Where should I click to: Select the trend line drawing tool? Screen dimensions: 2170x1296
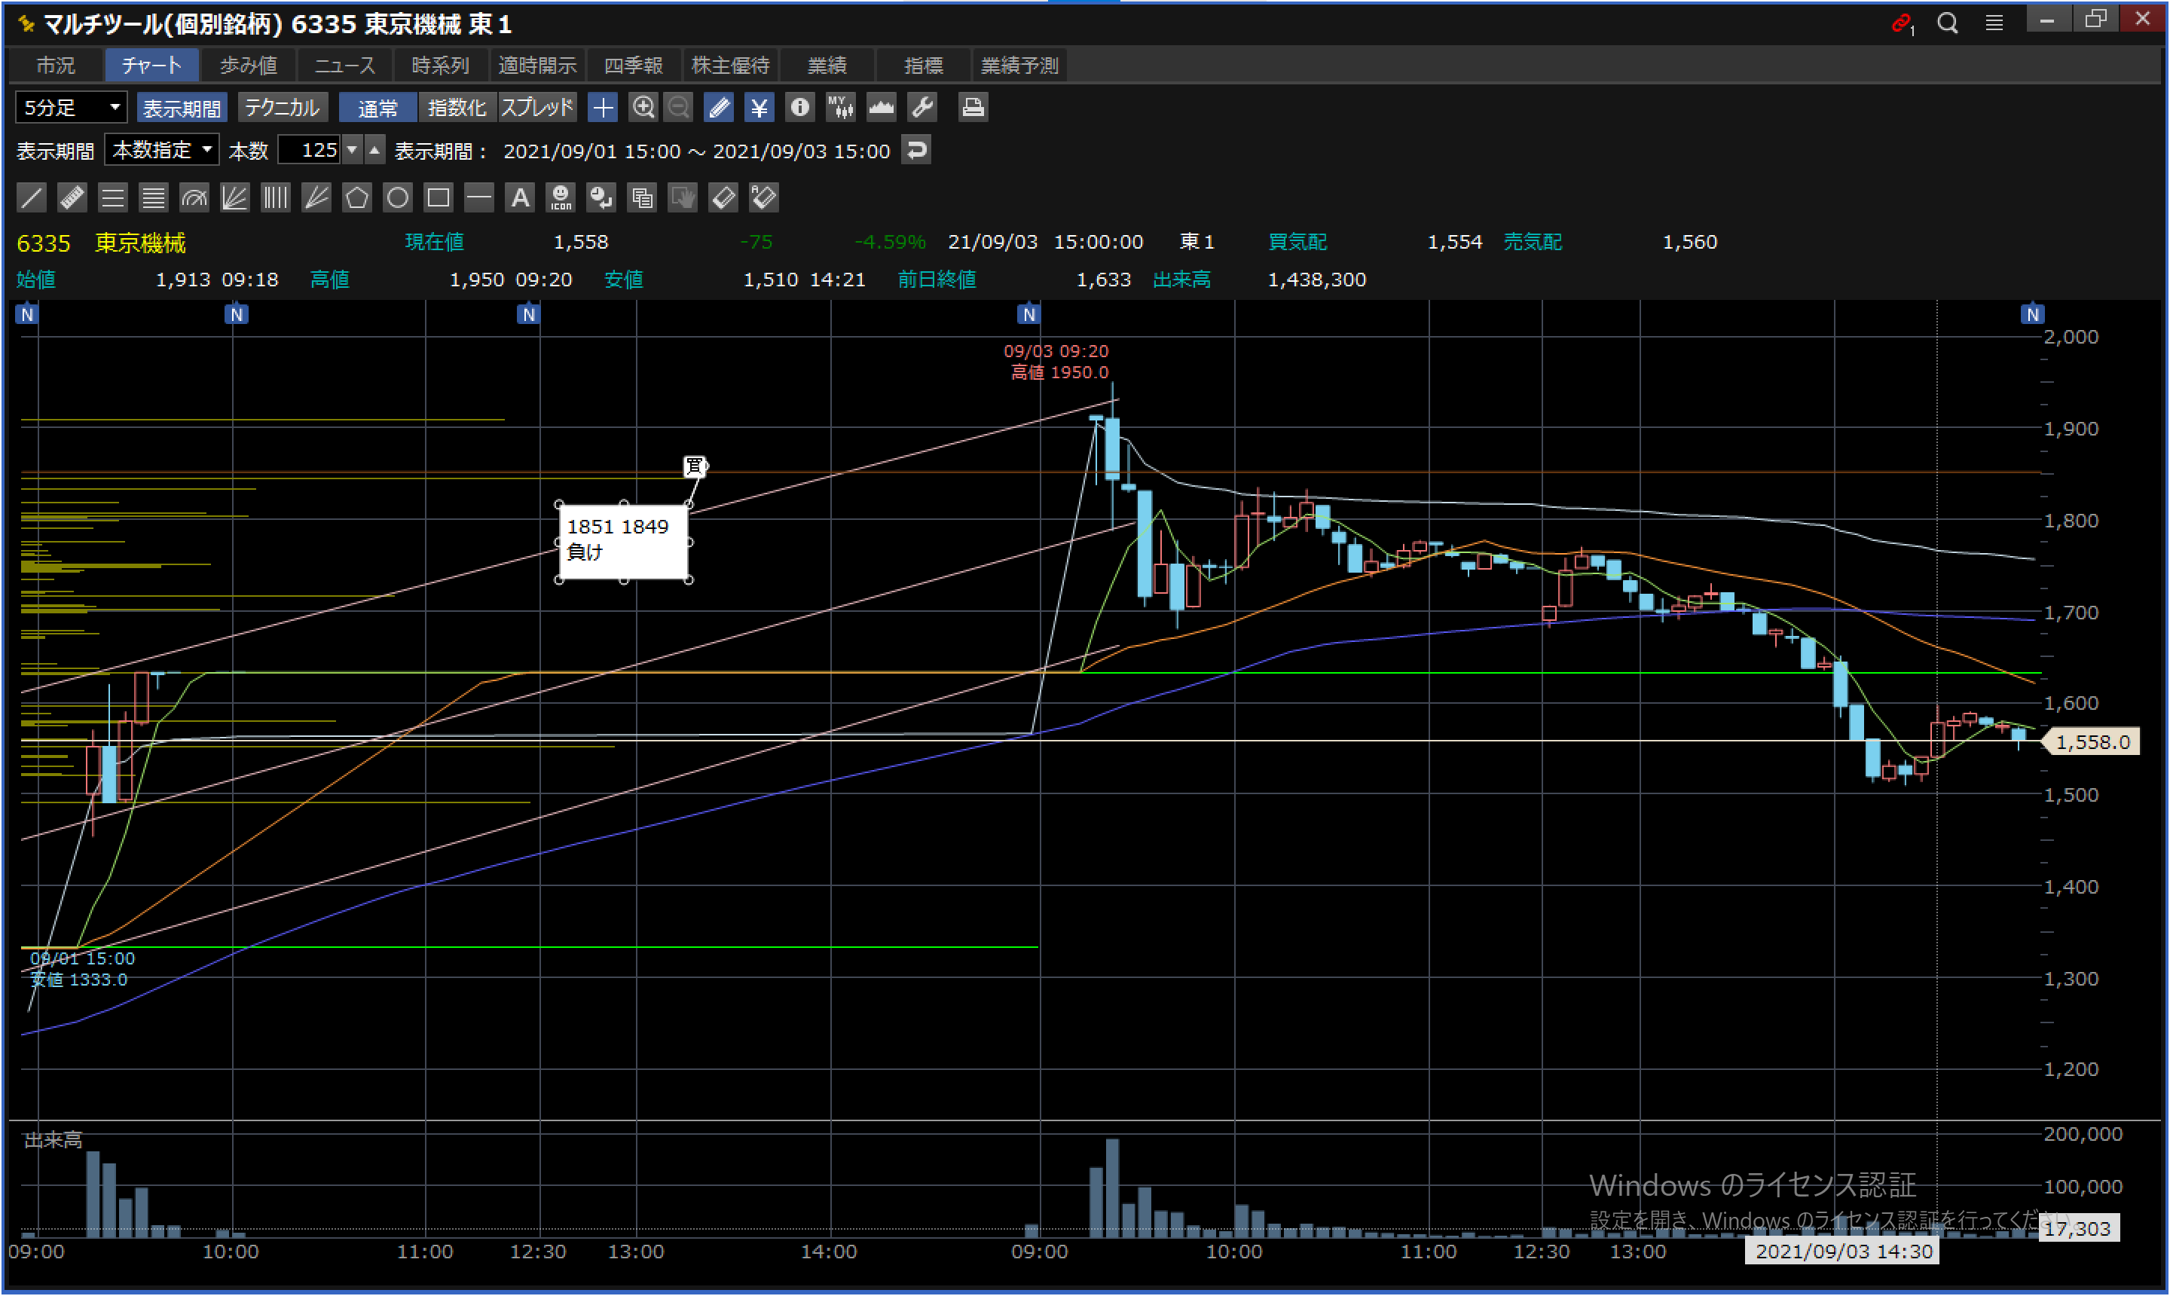(x=32, y=197)
